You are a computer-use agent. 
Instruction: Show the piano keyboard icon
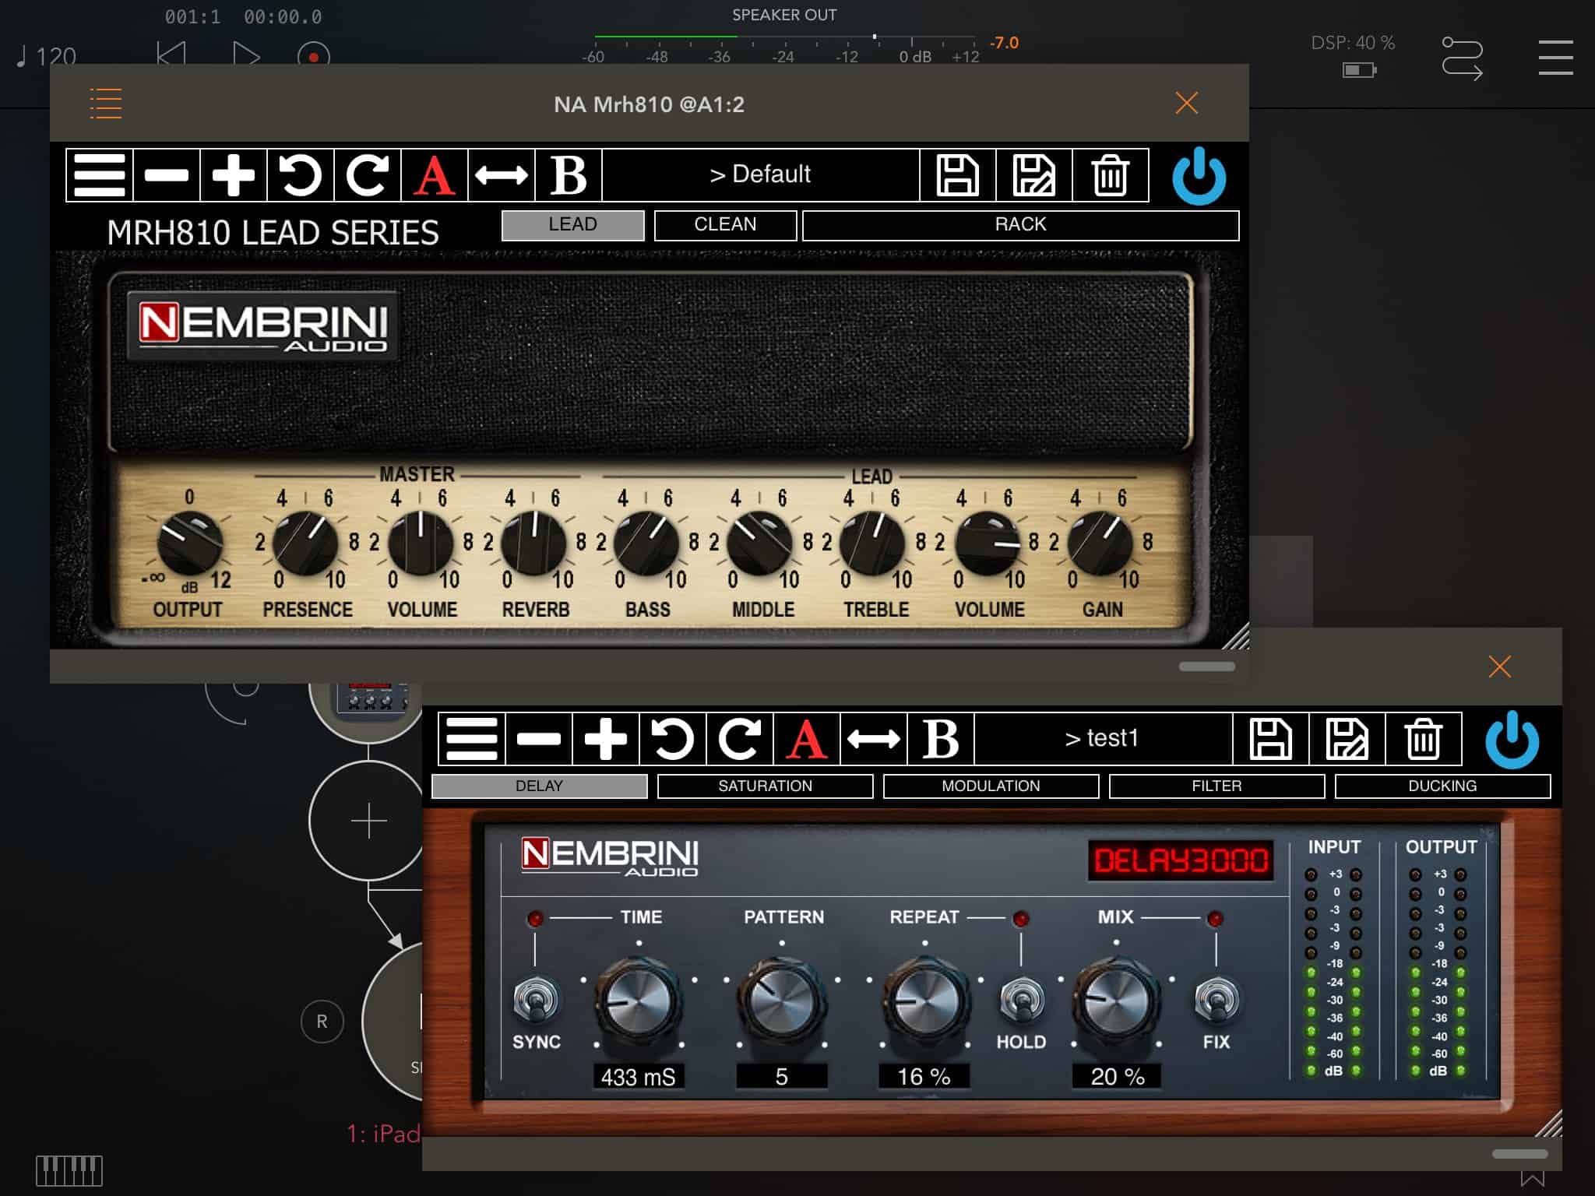(x=69, y=1170)
